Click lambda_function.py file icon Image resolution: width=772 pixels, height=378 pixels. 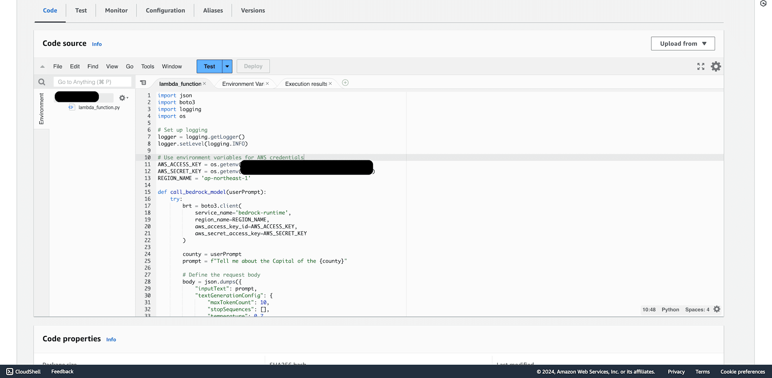pyautogui.click(x=71, y=107)
